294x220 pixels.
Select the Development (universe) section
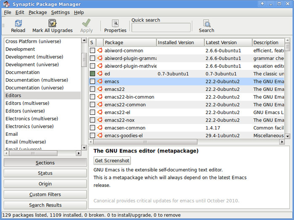[42, 65]
